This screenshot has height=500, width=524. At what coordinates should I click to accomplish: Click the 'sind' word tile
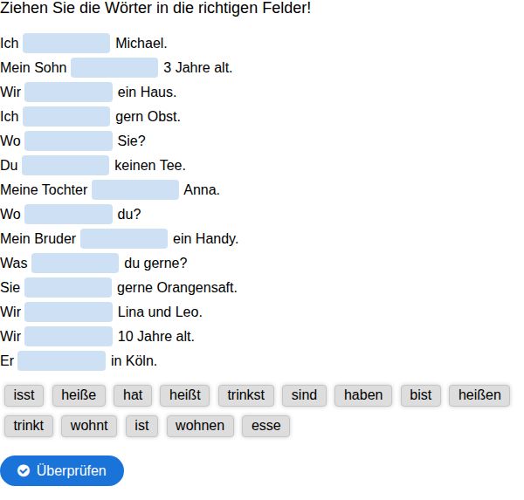point(304,395)
